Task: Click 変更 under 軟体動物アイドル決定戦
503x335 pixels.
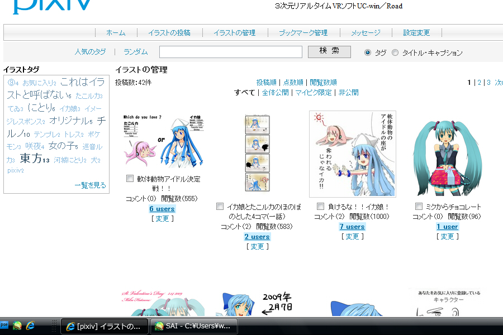Action: pos(162,219)
